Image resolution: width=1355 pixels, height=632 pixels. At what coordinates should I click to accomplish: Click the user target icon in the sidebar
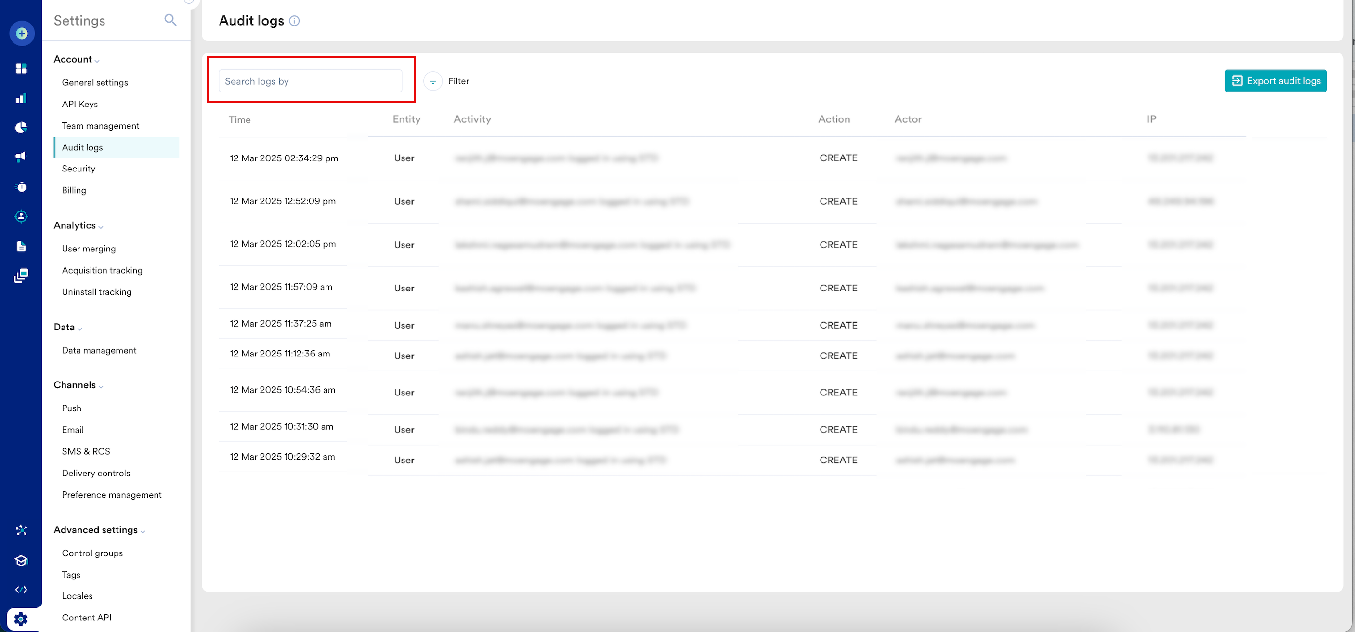coord(22,216)
